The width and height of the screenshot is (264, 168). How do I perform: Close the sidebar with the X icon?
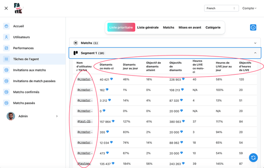[x=6, y=8]
